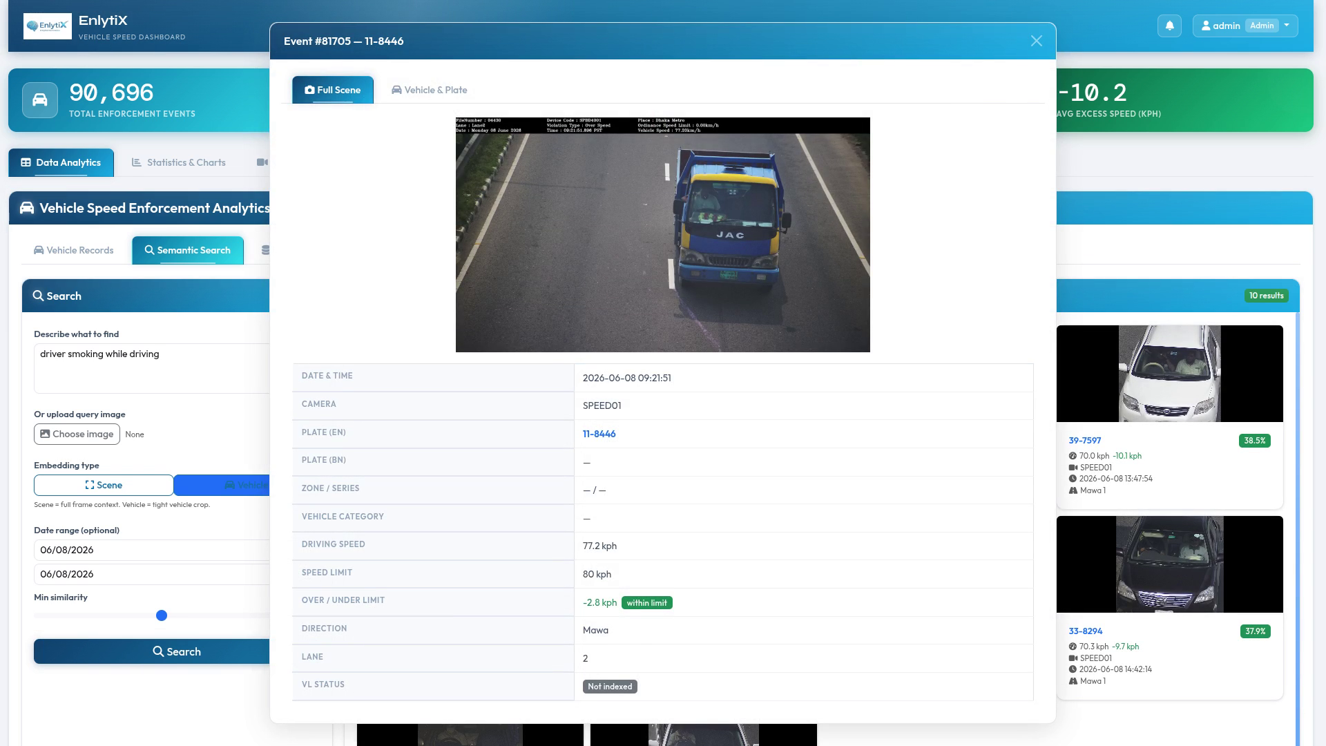Viewport: 1326px width, 746px height.
Task: Click Choose image upload button
Action: pos(77,434)
